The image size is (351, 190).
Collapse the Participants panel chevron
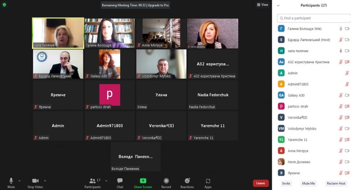click(x=278, y=5)
